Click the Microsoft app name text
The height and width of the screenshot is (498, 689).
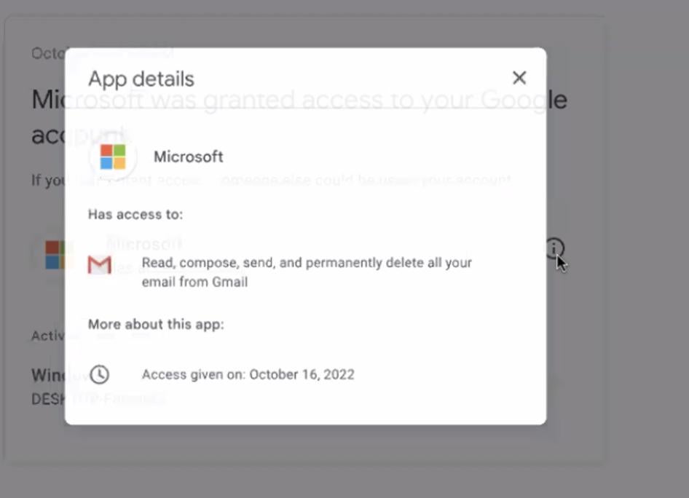coord(188,156)
